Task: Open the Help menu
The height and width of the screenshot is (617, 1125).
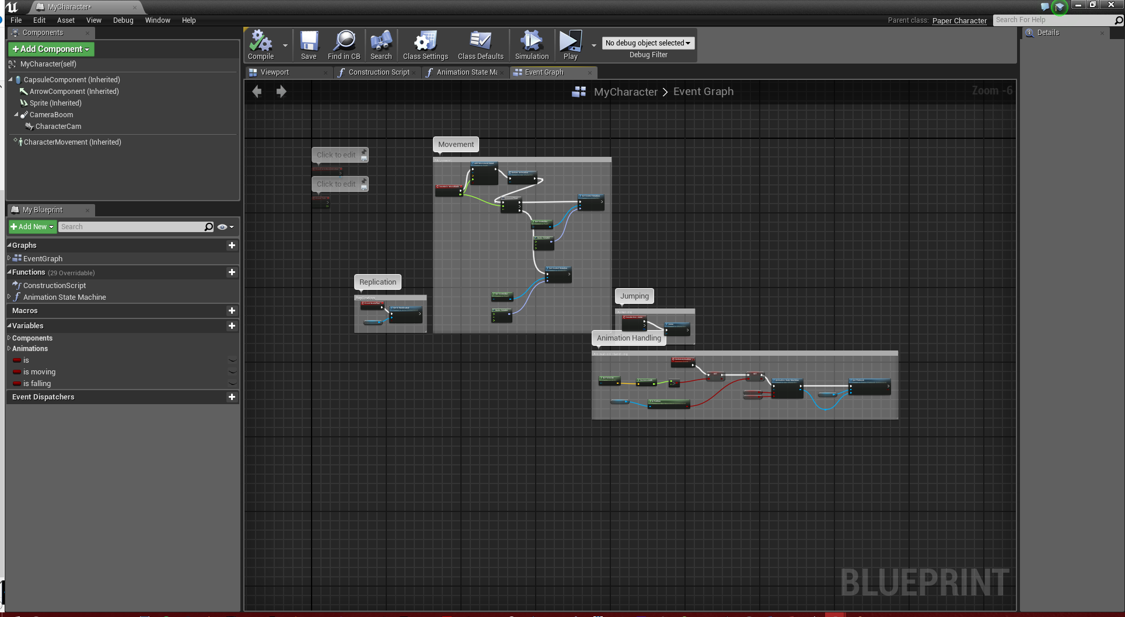Action: pos(188,20)
